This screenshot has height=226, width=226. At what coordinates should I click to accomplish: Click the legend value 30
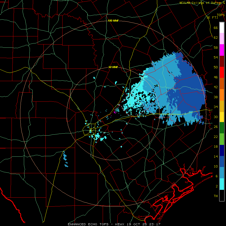[x=216, y=117]
